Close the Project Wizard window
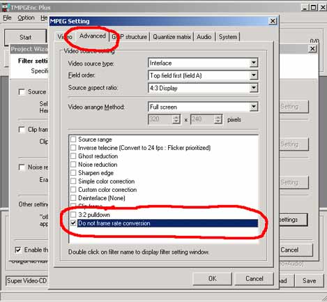 click(x=312, y=49)
